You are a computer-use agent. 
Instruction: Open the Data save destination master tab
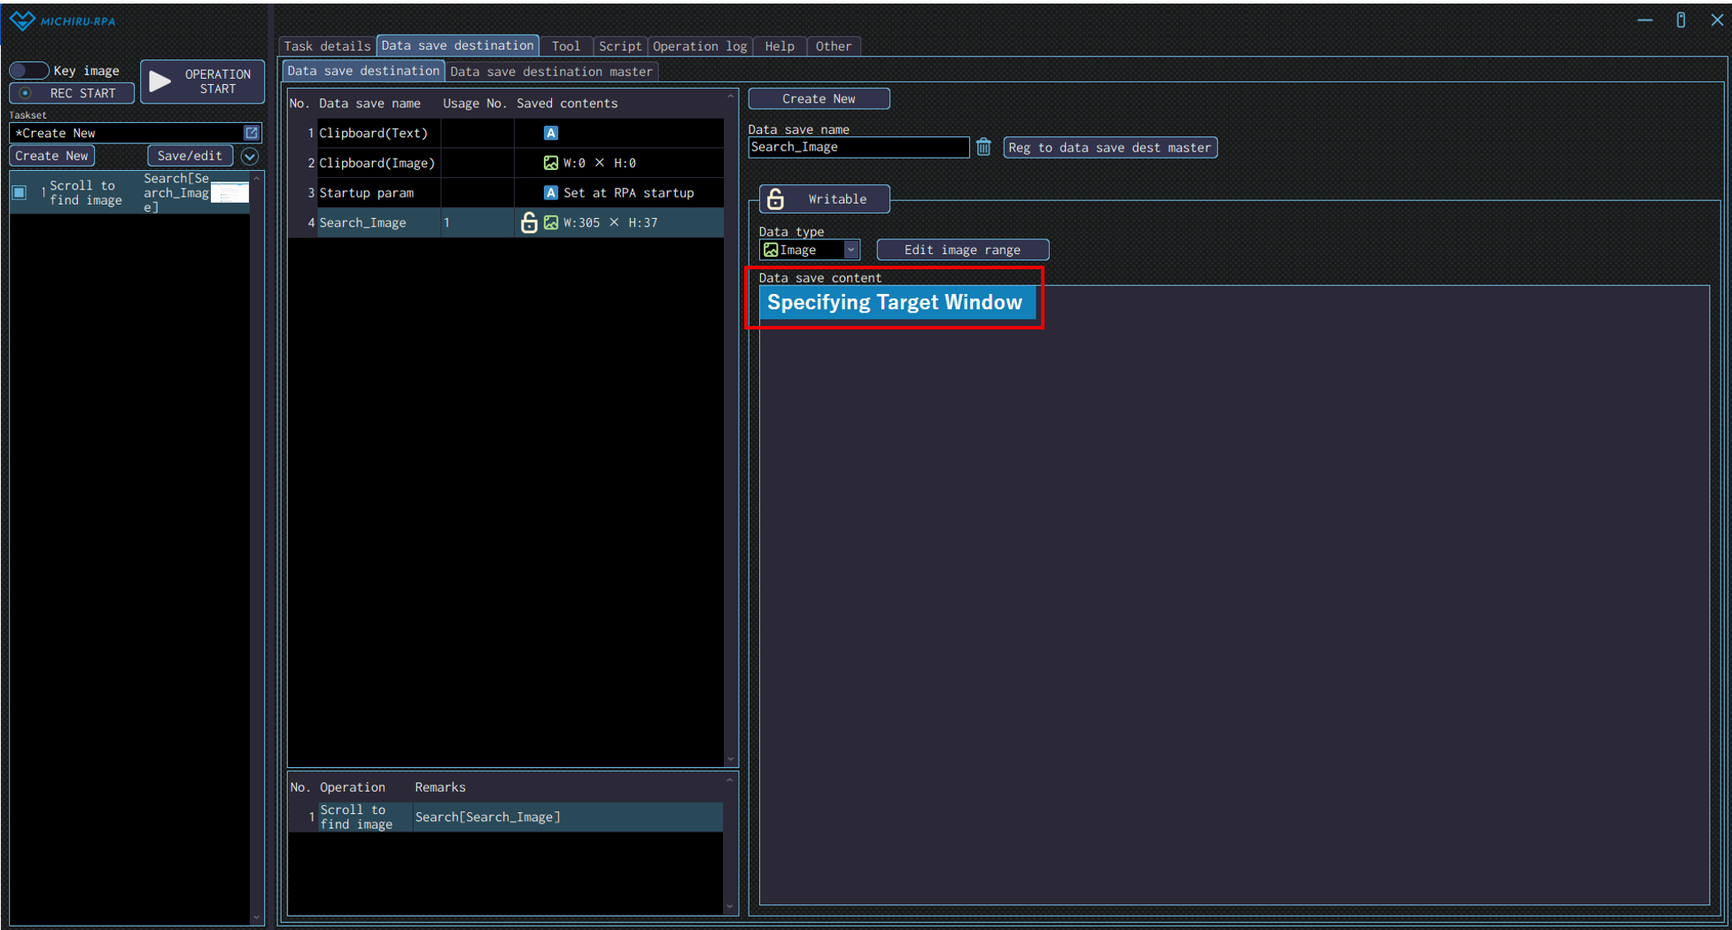coord(551,72)
